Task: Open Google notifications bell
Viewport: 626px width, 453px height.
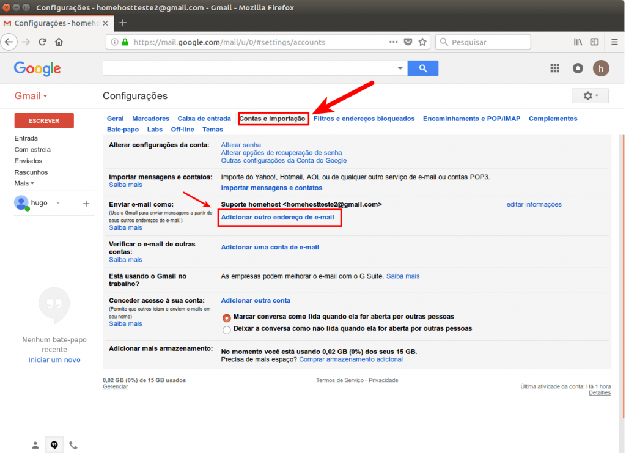Action: coord(578,68)
